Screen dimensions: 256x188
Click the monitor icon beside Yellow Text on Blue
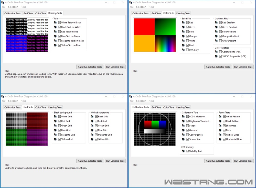(x=55, y=45)
